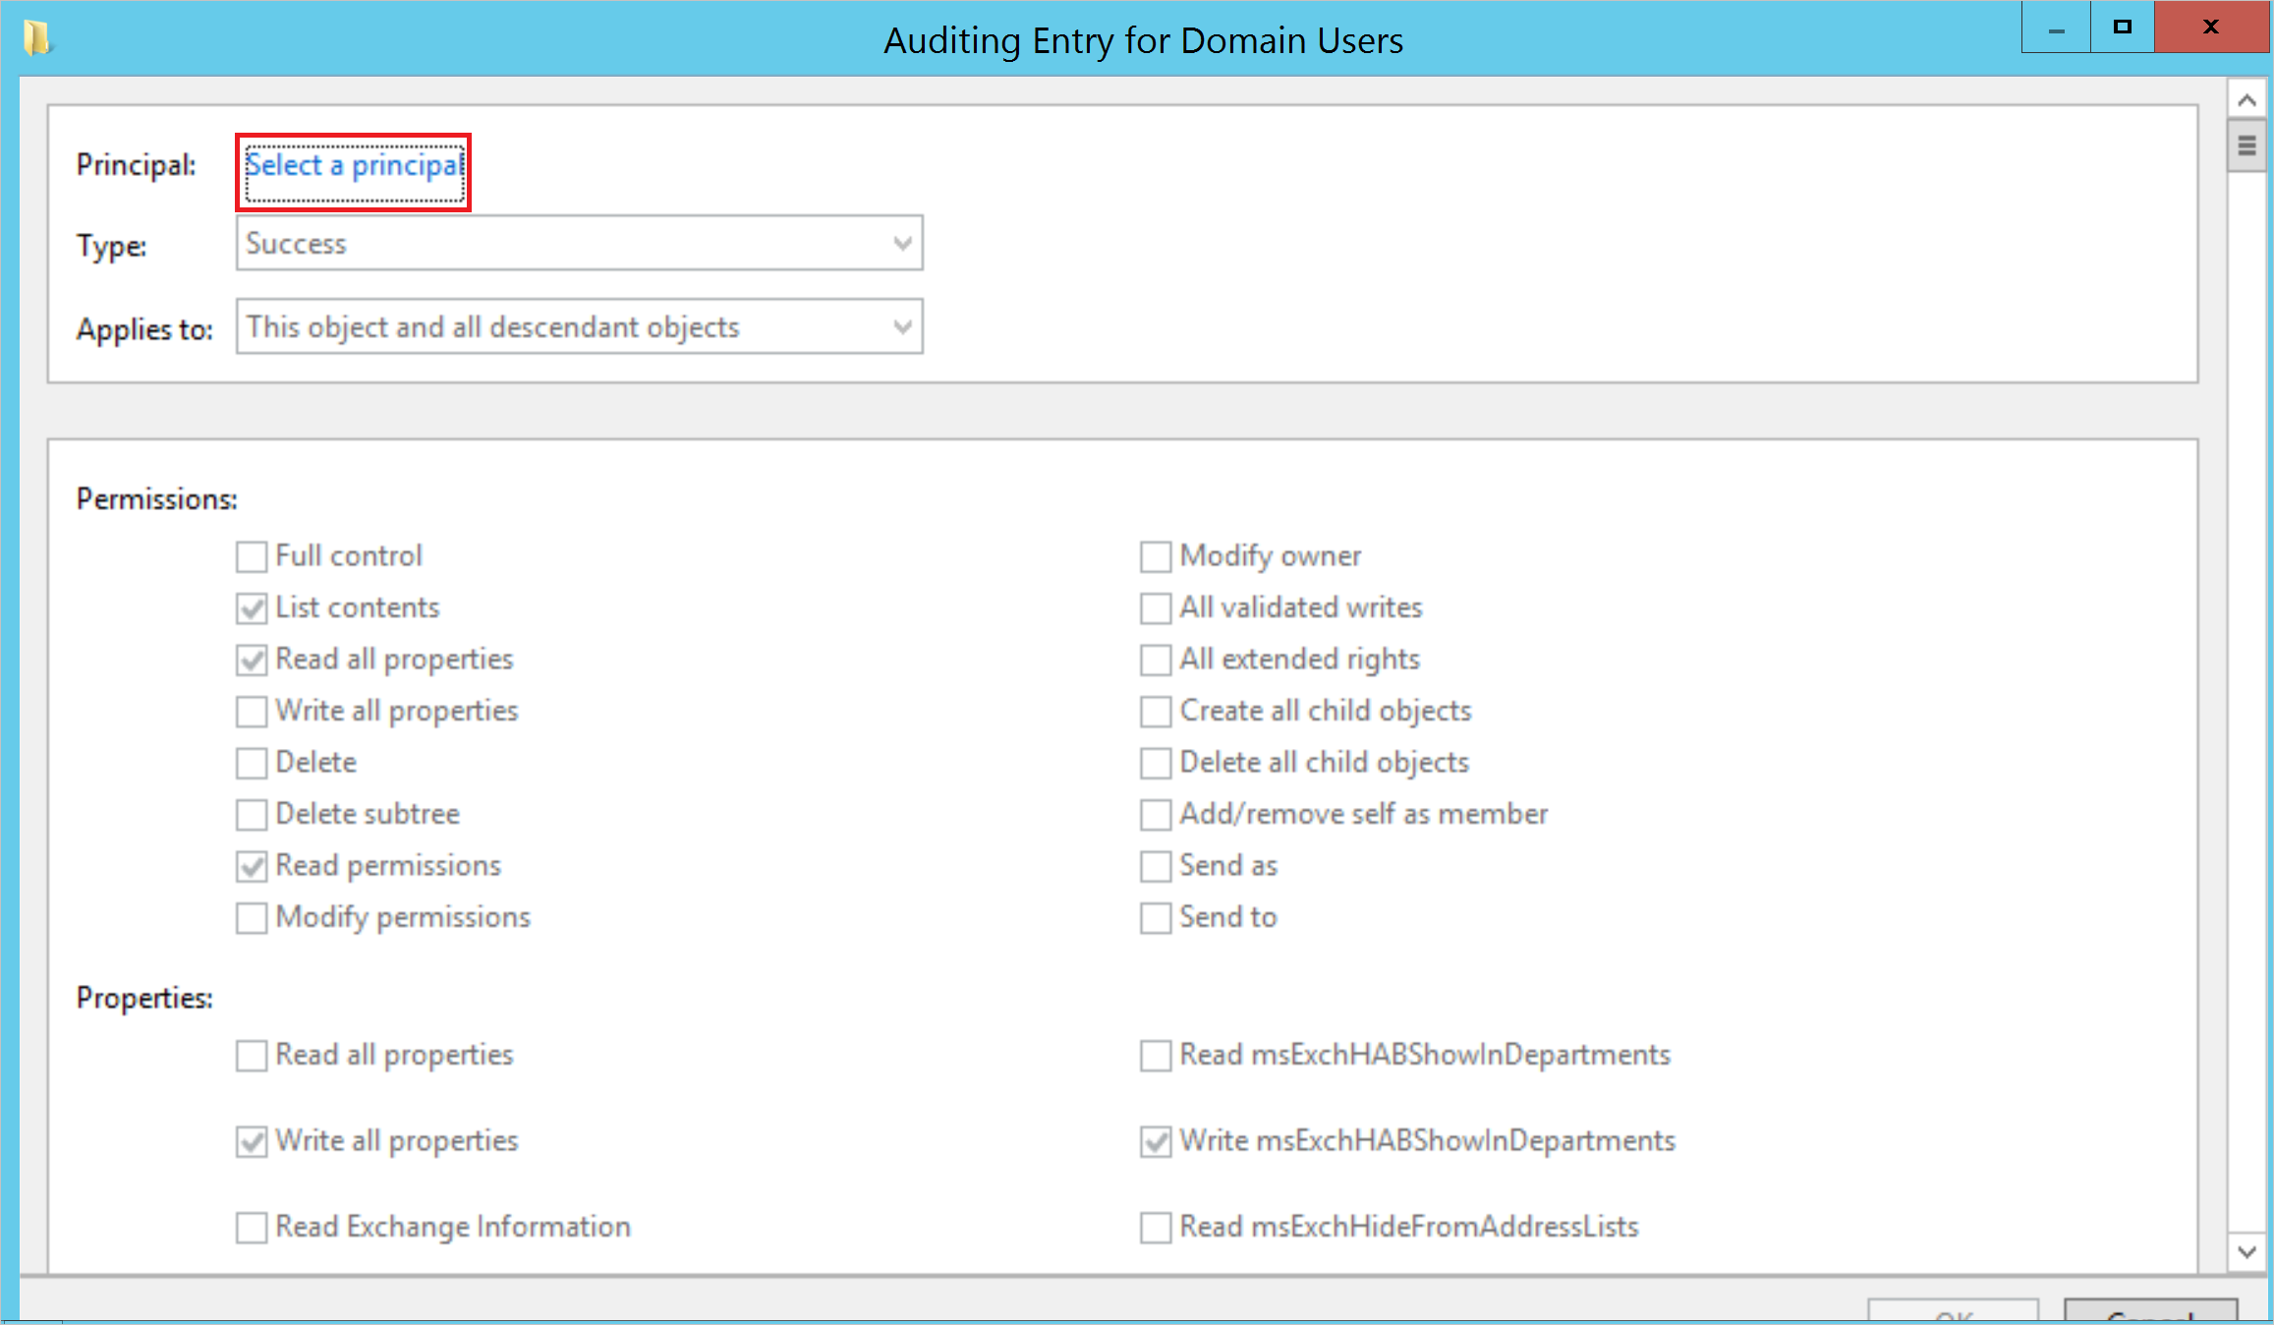Image resolution: width=2274 pixels, height=1325 pixels.
Task: Click the Send to permission checkbox
Action: click(1155, 916)
